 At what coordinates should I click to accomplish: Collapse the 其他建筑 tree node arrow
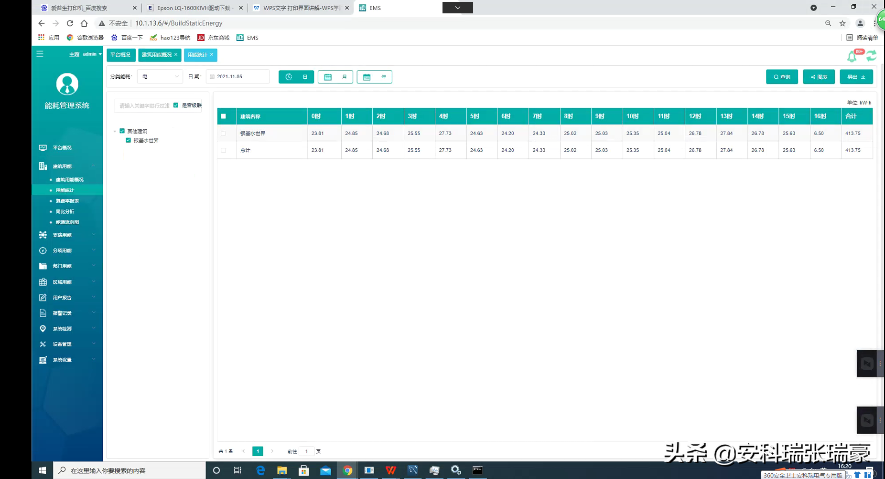pos(115,131)
